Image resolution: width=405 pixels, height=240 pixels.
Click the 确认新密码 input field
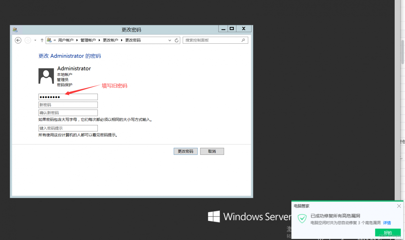[x=68, y=113]
